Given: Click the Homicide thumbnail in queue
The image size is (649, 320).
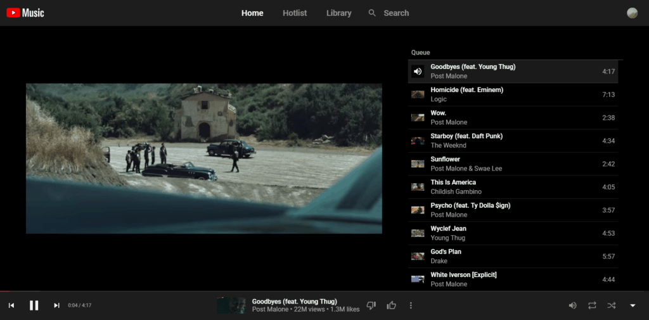Looking at the screenshot, I should tap(418, 94).
